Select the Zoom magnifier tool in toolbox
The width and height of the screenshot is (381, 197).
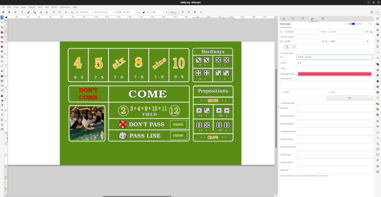pyautogui.click(x=2, y=125)
